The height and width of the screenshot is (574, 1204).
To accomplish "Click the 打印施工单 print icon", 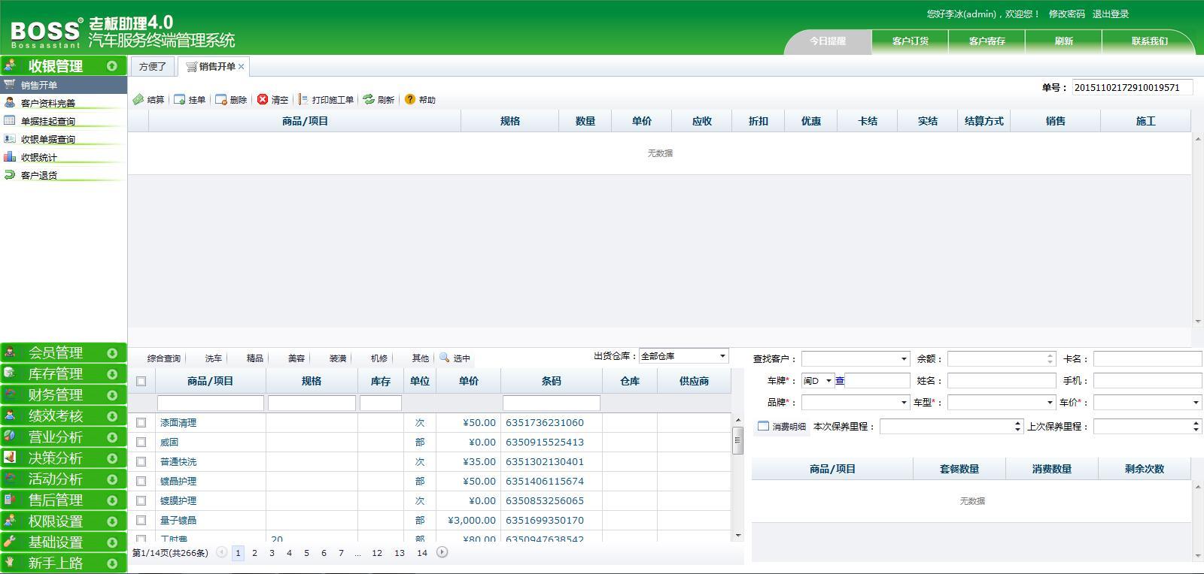I will click(303, 99).
